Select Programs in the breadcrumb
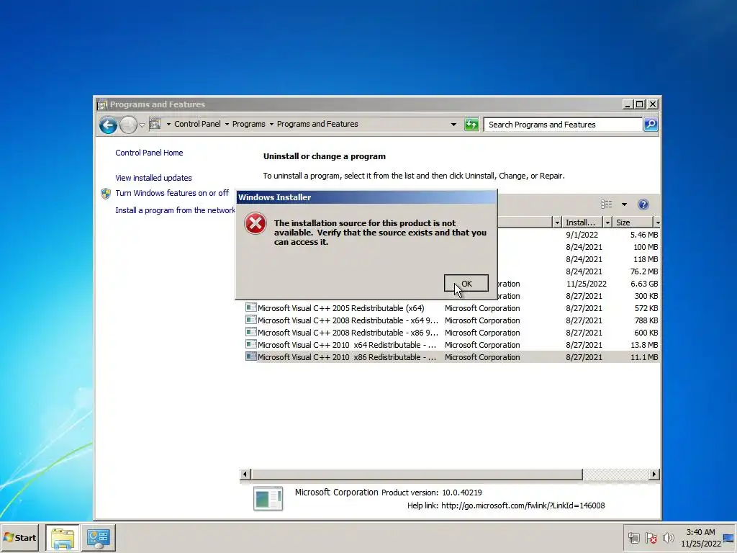The image size is (737, 553). point(248,124)
